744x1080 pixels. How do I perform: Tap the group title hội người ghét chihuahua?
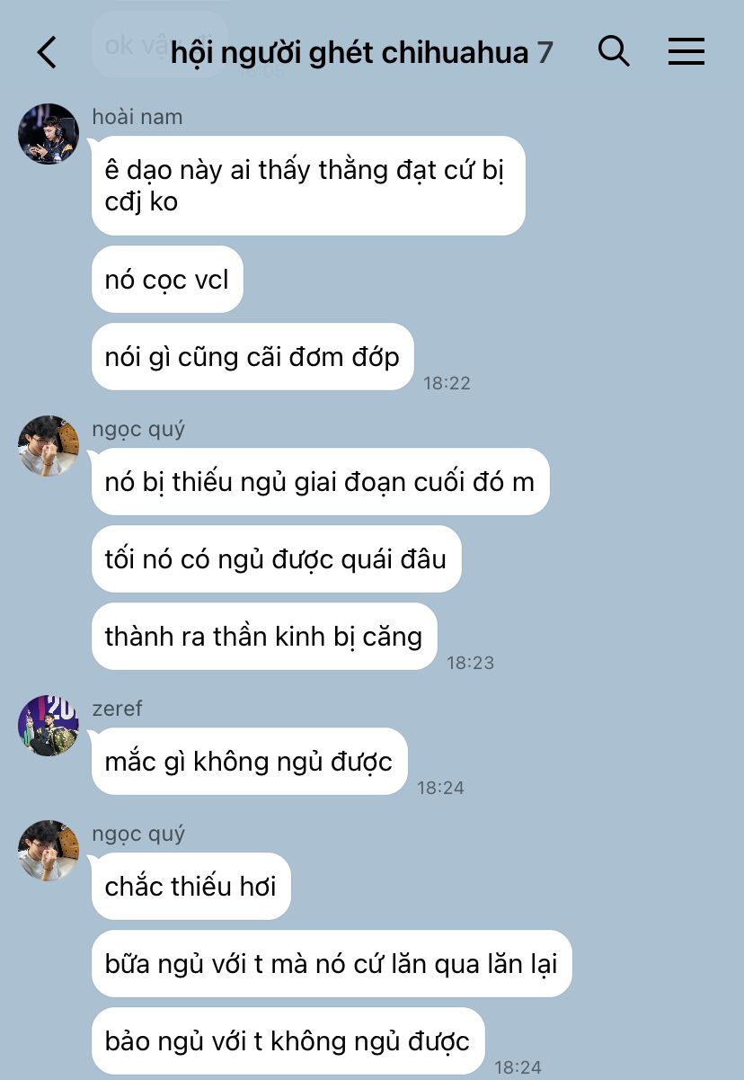(x=350, y=52)
